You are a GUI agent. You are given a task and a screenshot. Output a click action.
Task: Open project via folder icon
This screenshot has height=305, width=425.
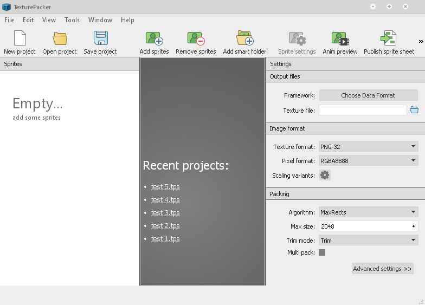[x=60, y=42]
